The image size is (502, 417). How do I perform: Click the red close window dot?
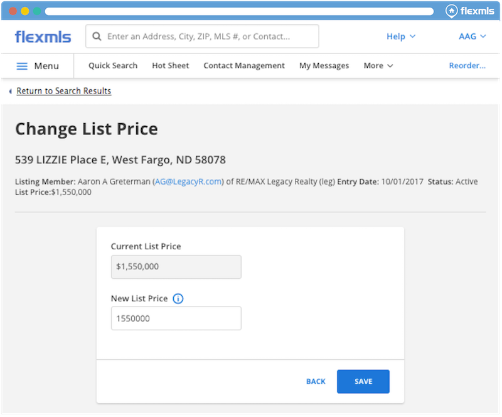pos(13,11)
